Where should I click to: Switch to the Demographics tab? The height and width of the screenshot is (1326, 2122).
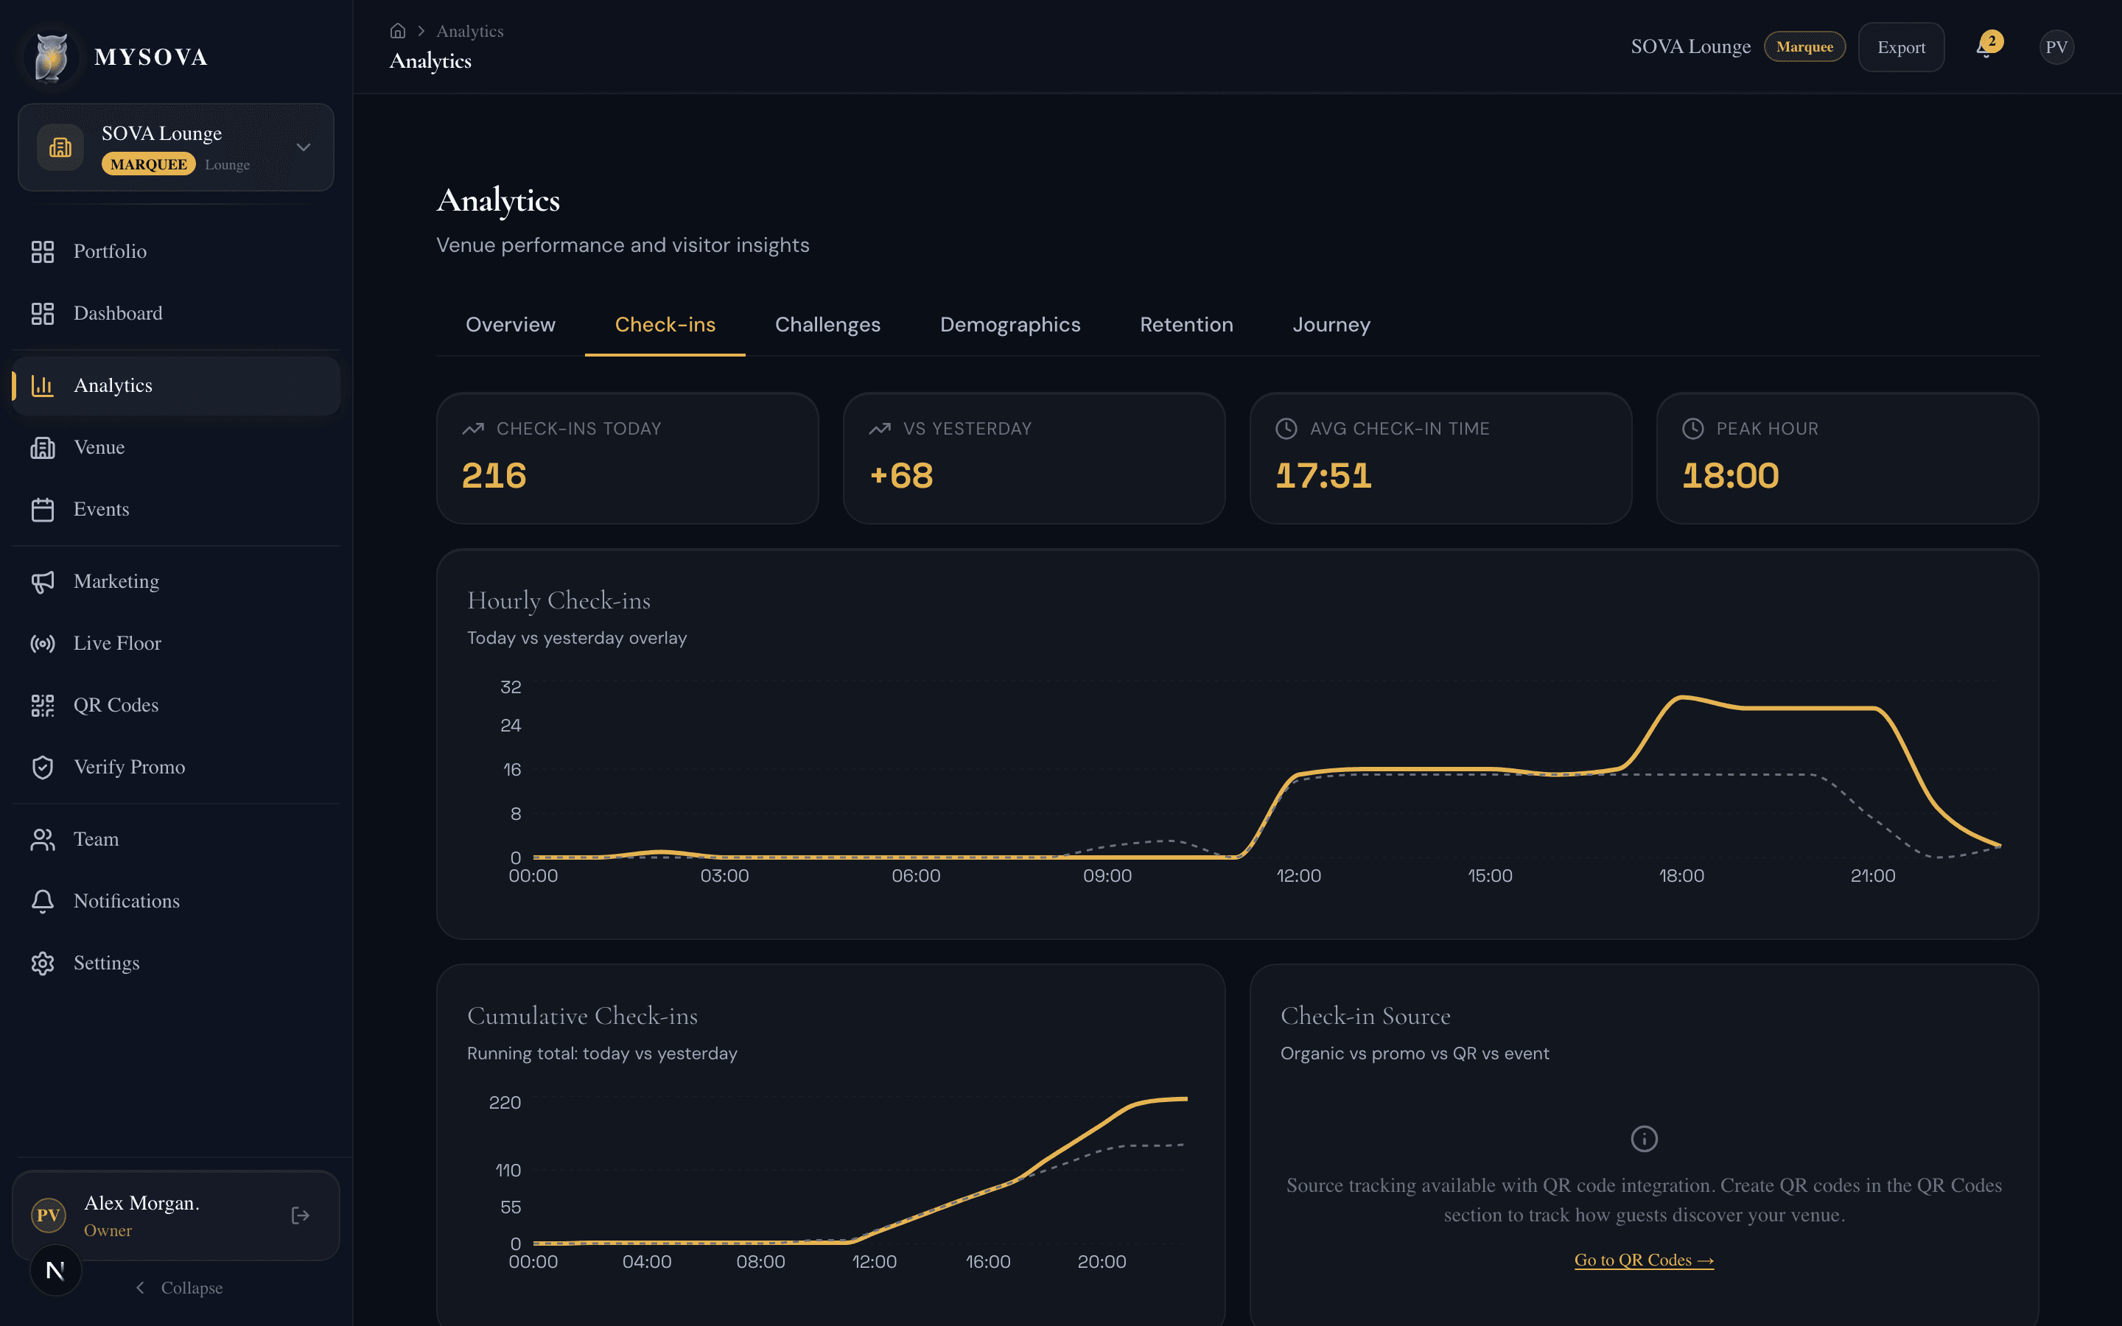(1010, 324)
